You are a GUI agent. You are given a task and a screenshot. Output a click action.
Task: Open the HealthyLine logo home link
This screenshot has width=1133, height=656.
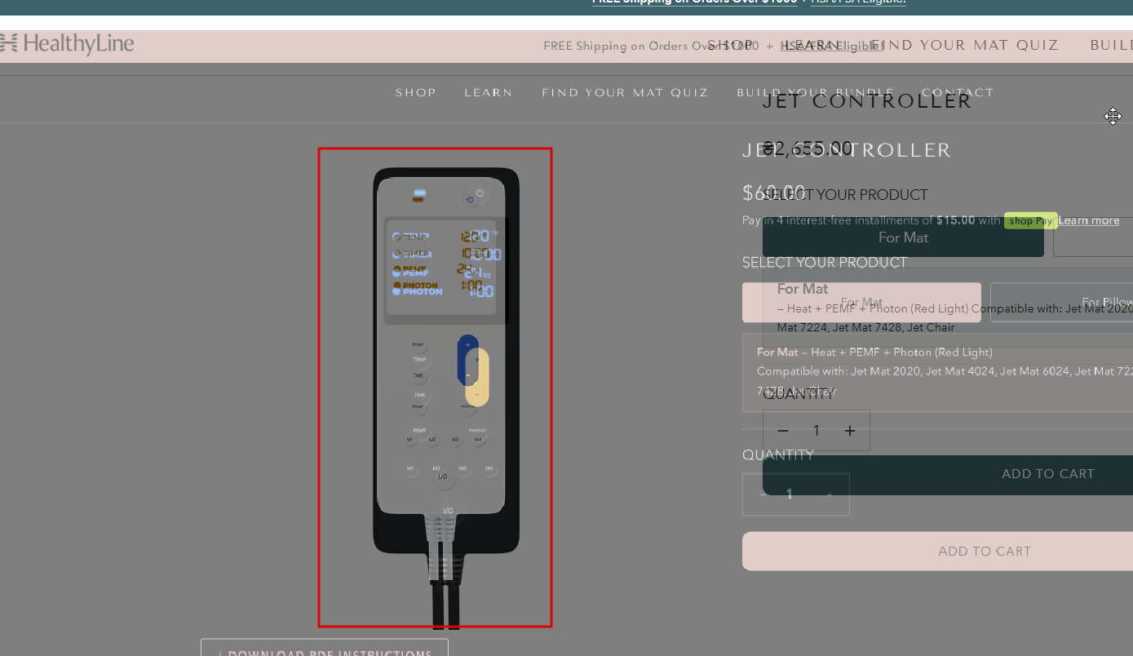click(67, 44)
